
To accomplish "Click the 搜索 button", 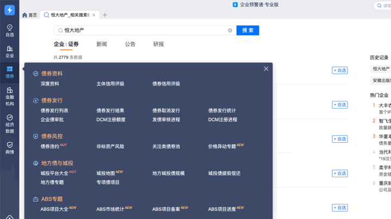I will tap(248, 30).
